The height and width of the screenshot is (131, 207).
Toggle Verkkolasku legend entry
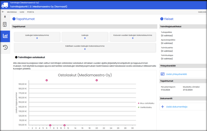pyautogui.click(x=146, y=107)
